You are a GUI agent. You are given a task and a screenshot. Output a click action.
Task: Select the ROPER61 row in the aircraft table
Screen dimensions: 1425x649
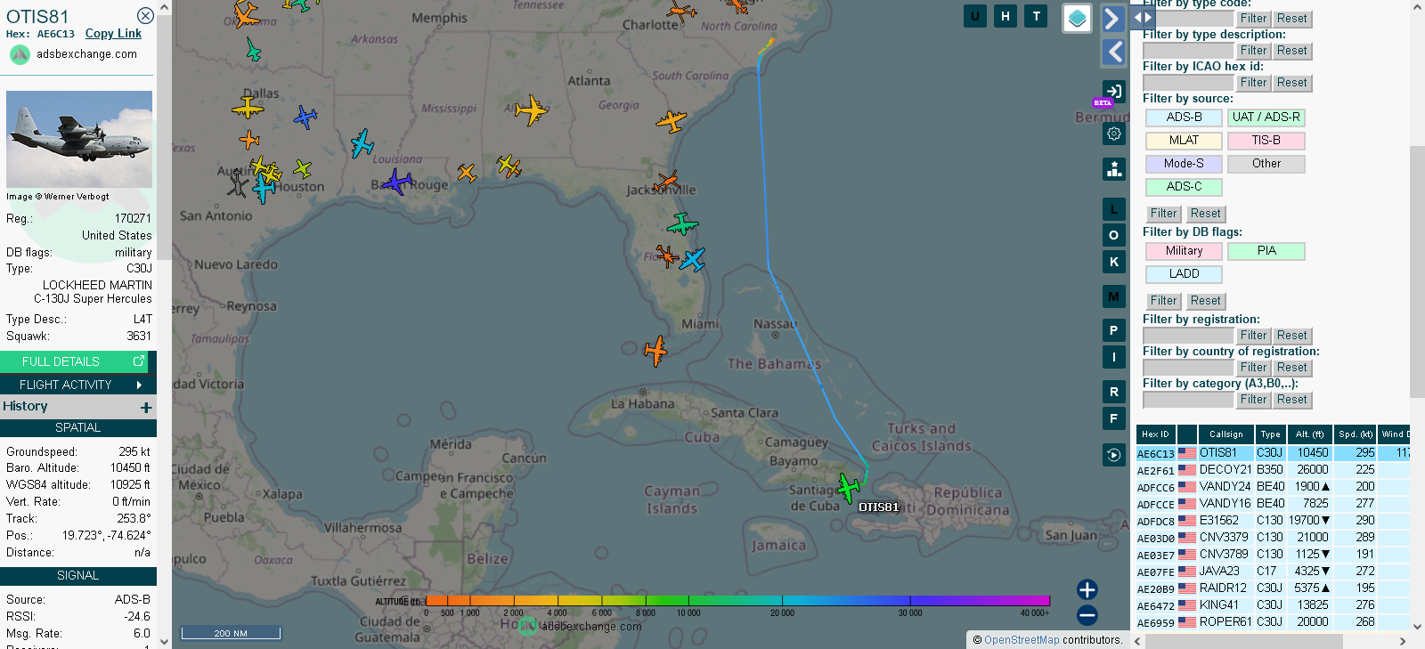pos(1273,622)
